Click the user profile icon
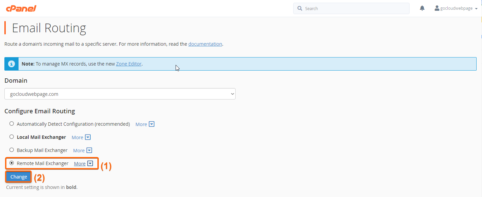This screenshot has width=482, height=197. (x=437, y=8)
